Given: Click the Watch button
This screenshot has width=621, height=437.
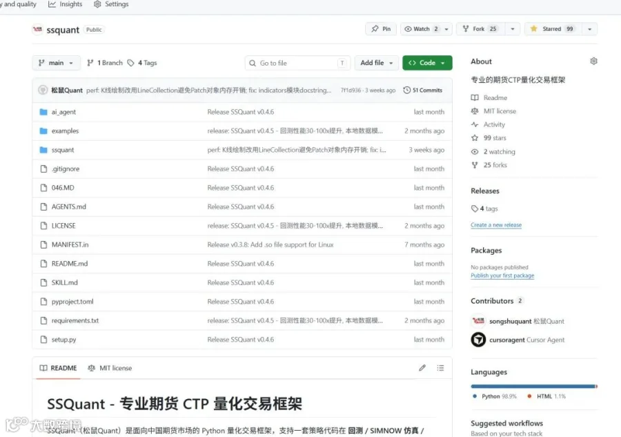Looking at the screenshot, I should pos(422,29).
